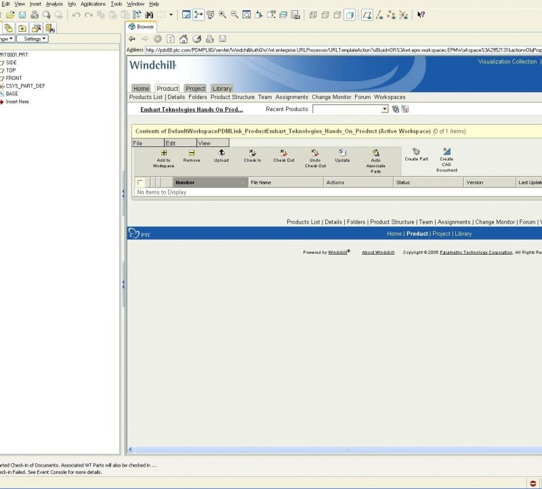Click the browser Refresh page icon
The image size is (542, 489).
pyautogui.click(x=171, y=39)
